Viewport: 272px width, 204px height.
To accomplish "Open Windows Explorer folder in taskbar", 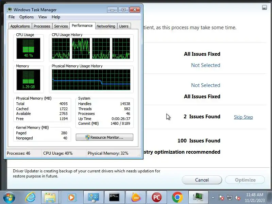I will click(50, 197).
